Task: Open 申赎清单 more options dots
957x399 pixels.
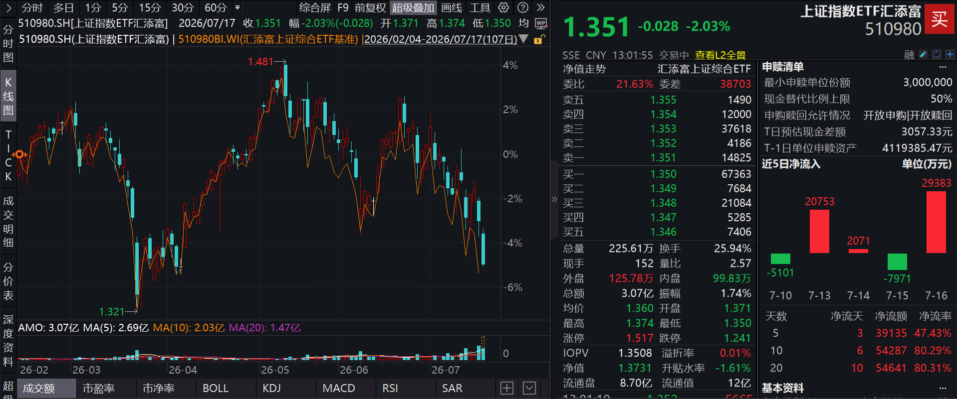Action: click(x=943, y=67)
